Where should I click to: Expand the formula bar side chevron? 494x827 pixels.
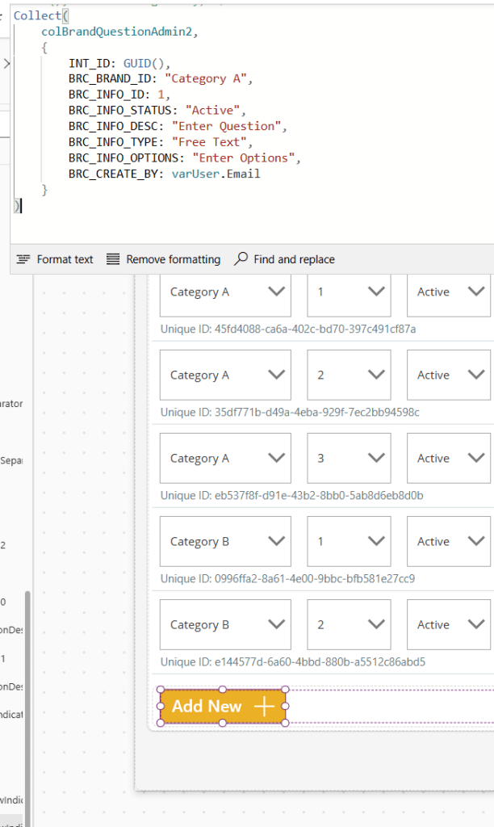tap(6, 63)
